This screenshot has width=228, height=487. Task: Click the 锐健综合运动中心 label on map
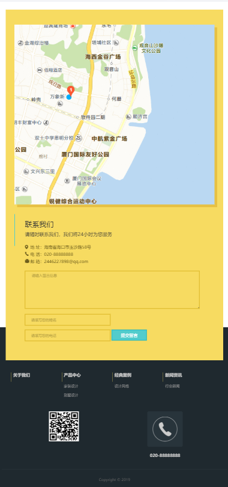[x=73, y=201]
